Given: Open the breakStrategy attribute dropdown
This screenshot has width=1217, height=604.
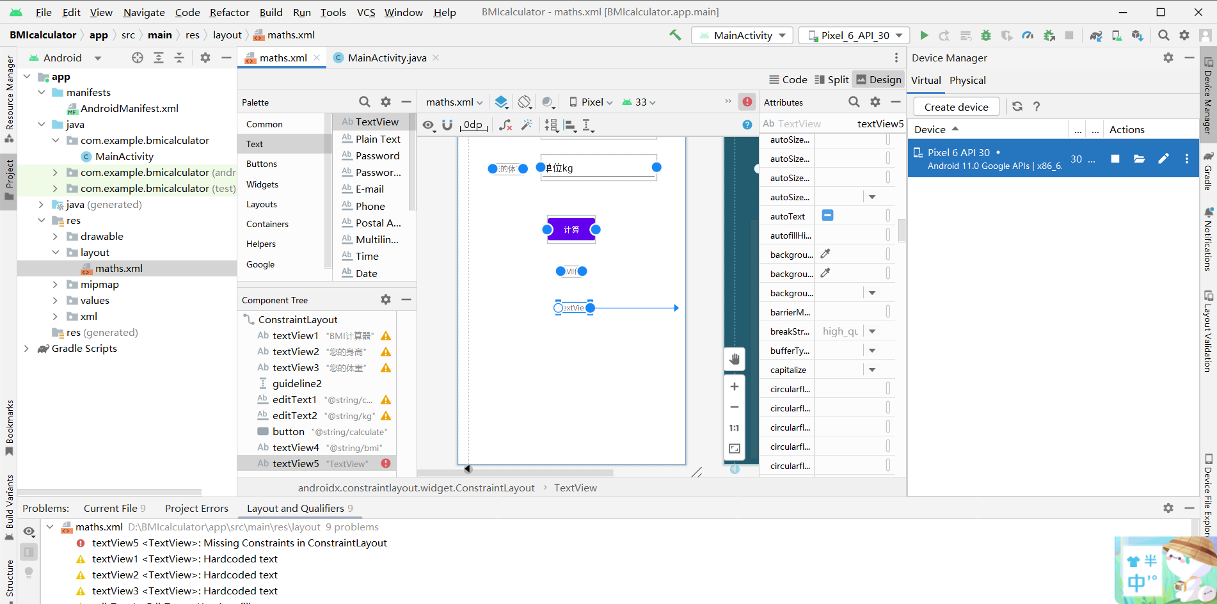Looking at the screenshot, I should click(872, 331).
